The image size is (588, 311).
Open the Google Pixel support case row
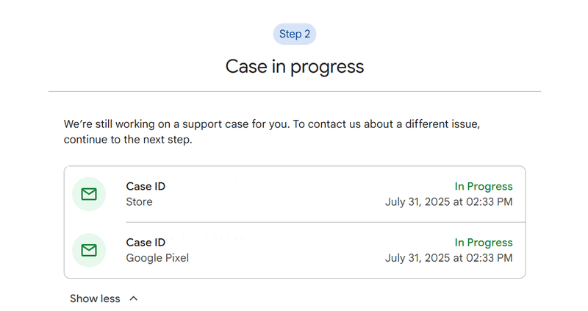[x=294, y=251]
